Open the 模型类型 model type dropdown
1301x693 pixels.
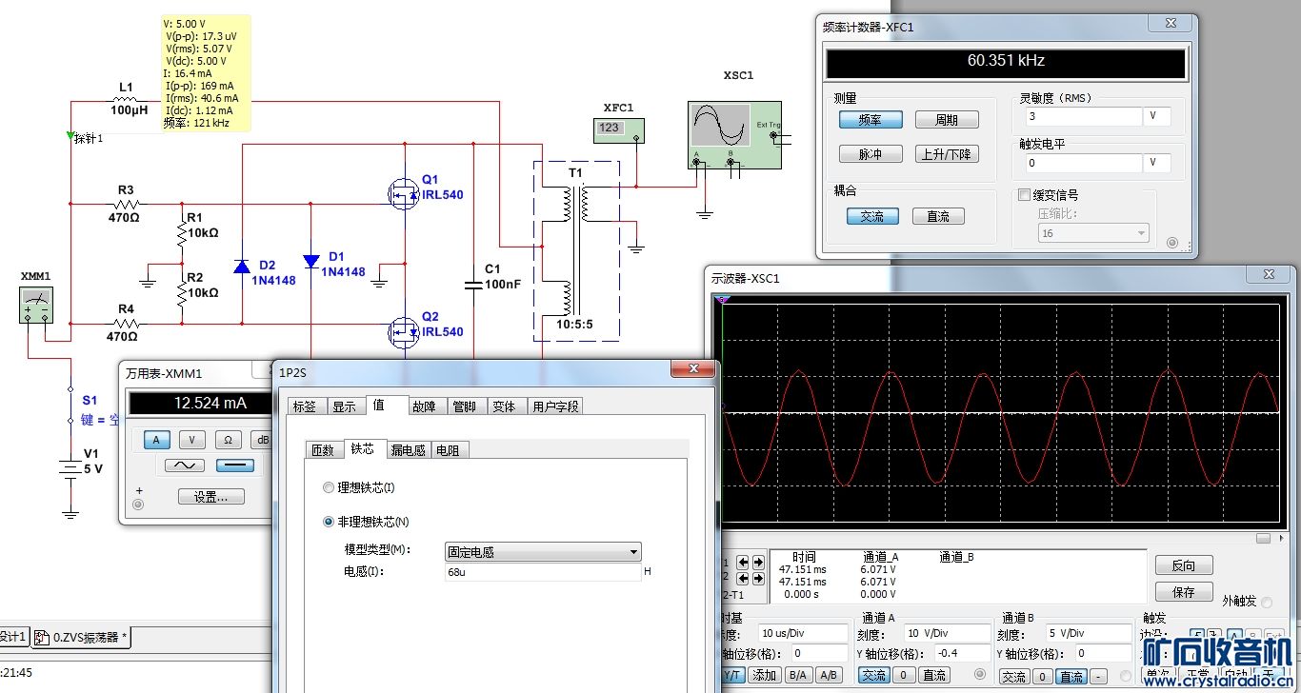pos(543,552)
